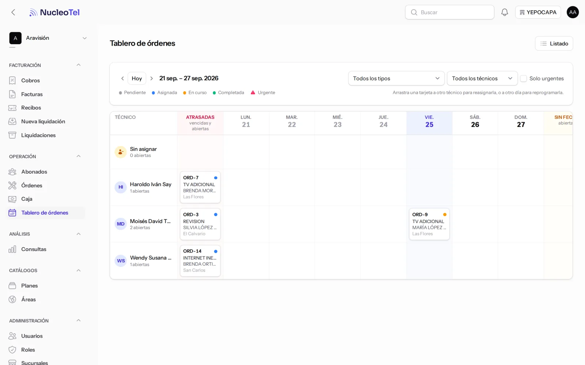Open the ORD-9 order card
The height and width of the screenshot is (365, 585).
pos(429,224)
